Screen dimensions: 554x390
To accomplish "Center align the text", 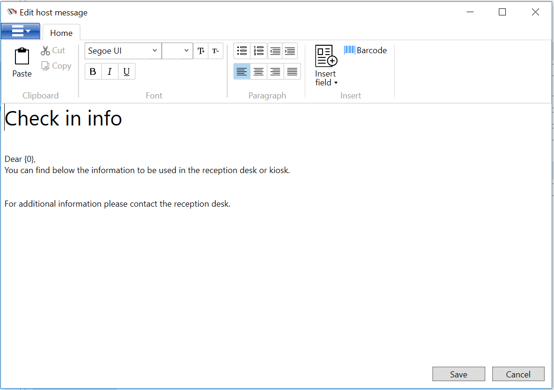I will [259, 71].
